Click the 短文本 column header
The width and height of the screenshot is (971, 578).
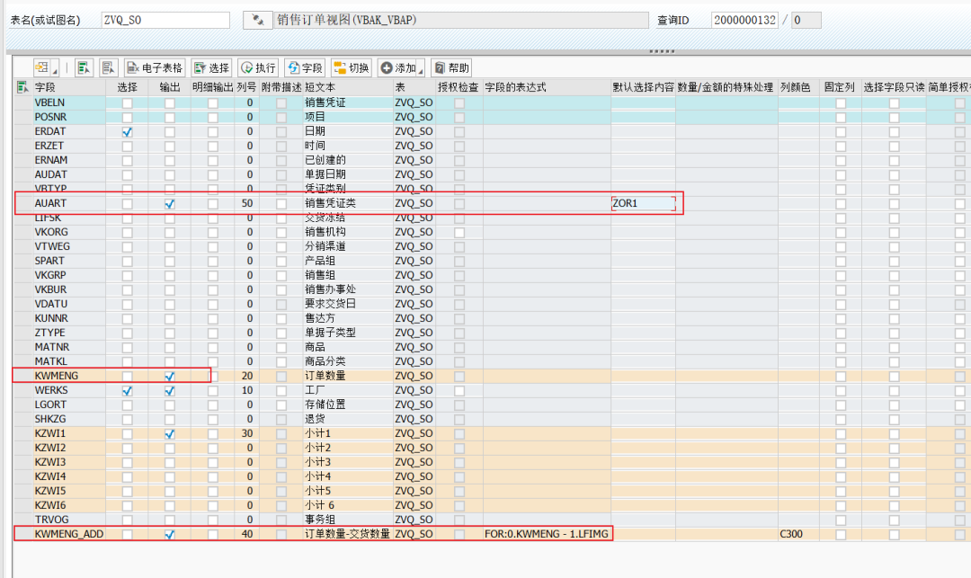click(348, 87)
